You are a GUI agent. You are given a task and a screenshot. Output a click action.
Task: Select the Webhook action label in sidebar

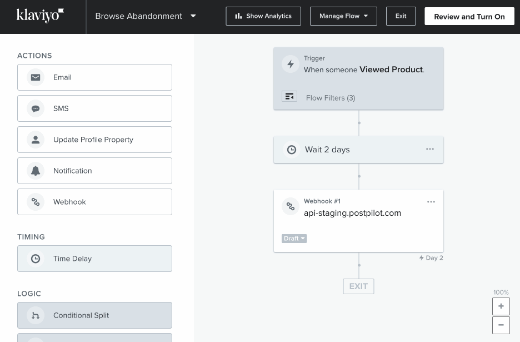pyautogui.click(x=69, y=202)
